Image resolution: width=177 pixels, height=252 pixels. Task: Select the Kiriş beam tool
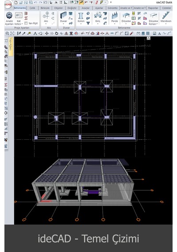click(98, 18)
